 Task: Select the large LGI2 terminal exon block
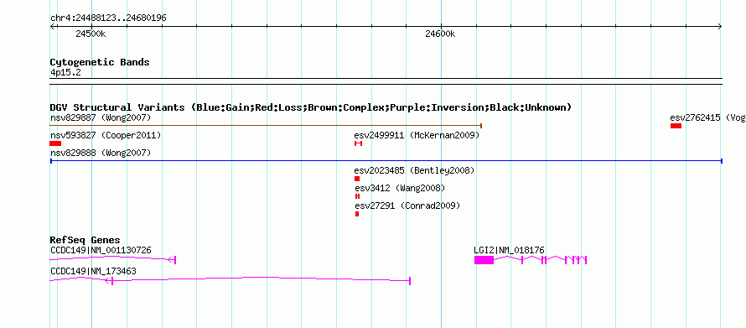[x=484, y=260]
